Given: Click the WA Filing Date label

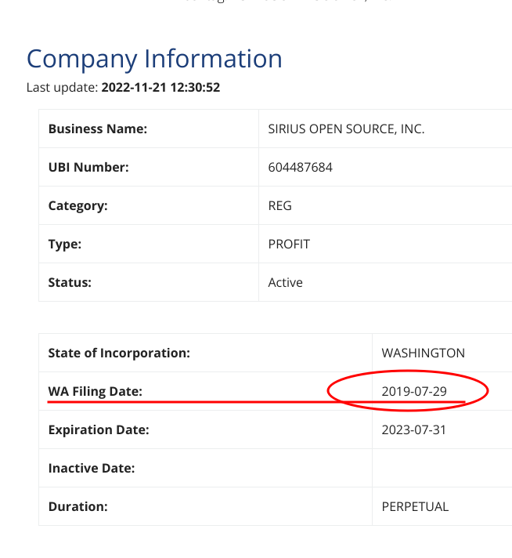Looking at the screenshot, I should [x=96, y=391].
